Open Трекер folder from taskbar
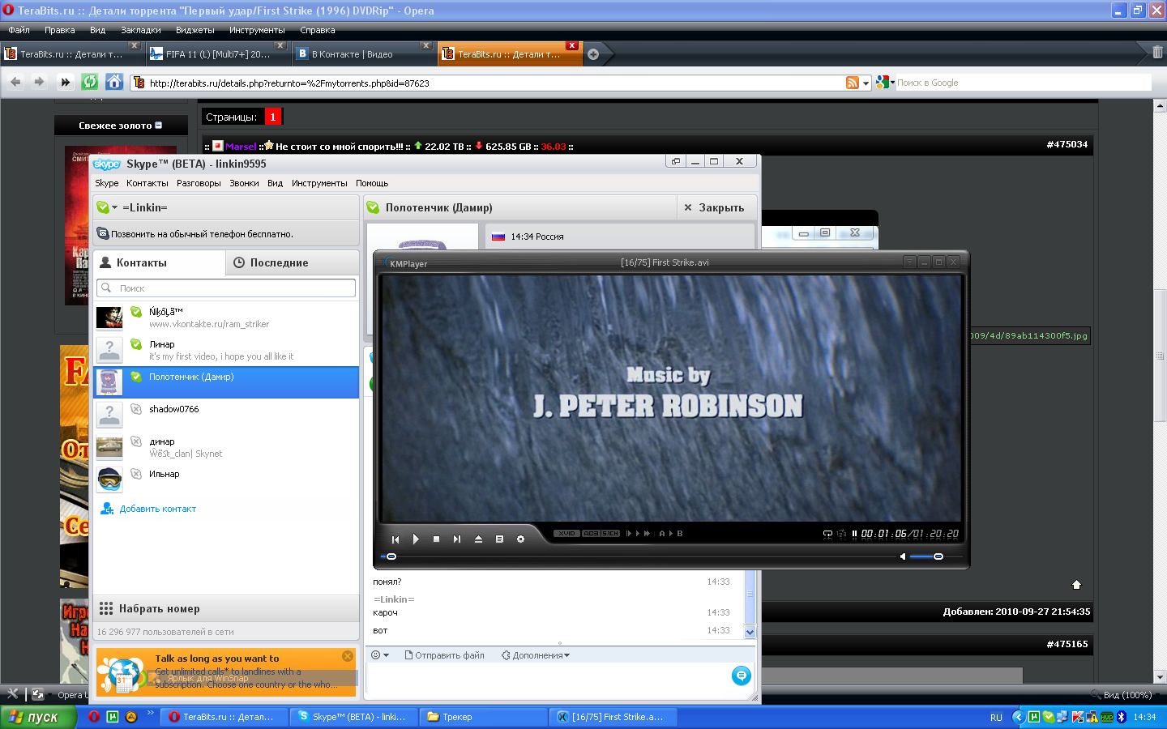The height and width of the screenshot is (729, 1167). point(485,717)
